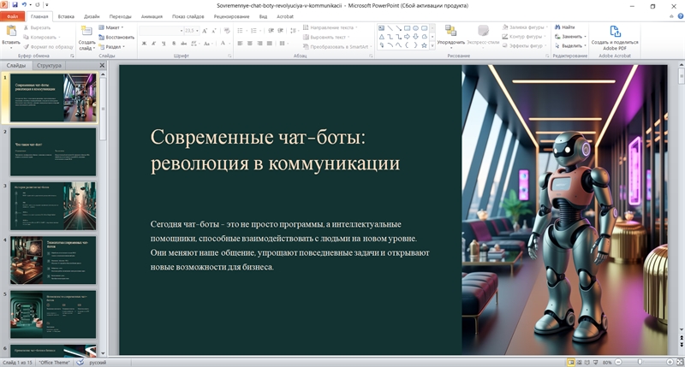The height and width of the screenshot is (367, 685).
Task: Select slide 2 thumbnail Что такое чат-бот
Action: (x=53, y=152)
